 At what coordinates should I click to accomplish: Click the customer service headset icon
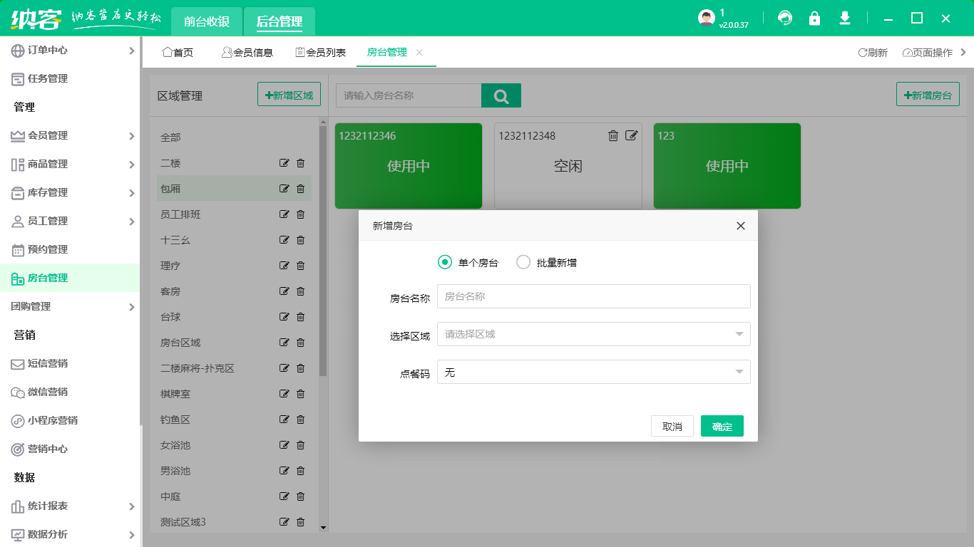pyautogui.click(x=784, y=19)
